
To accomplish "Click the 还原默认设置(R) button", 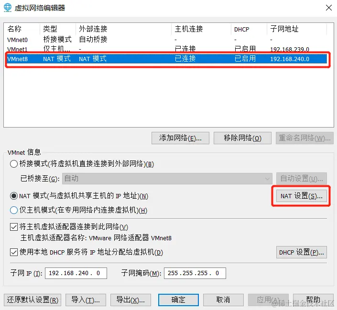I will coord(33,300).
